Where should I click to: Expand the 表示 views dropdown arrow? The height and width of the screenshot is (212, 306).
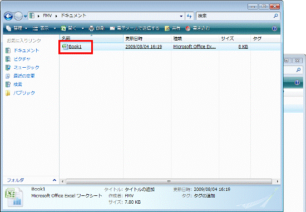pos(55,29)
